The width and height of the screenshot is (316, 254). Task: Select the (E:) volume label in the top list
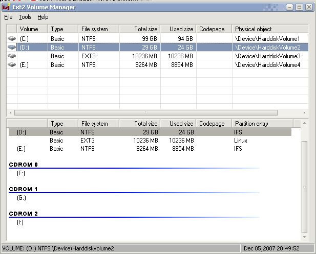[x=24, y=65]
